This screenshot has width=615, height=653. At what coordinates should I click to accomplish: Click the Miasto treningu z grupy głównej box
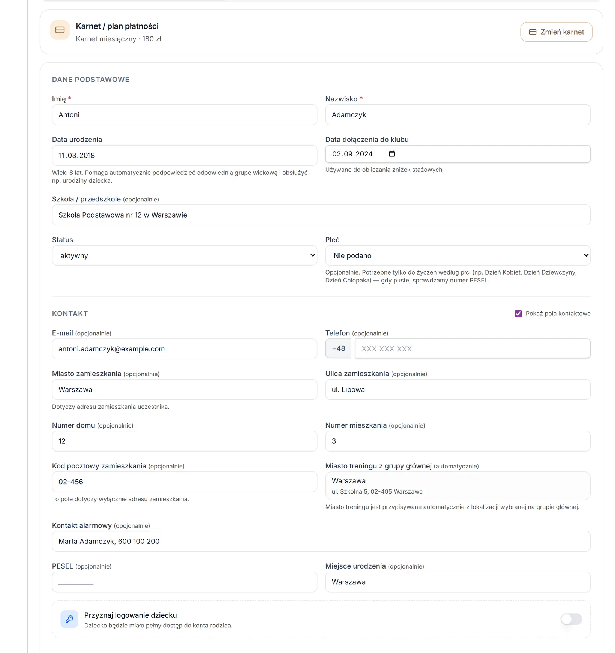[458, 486]
